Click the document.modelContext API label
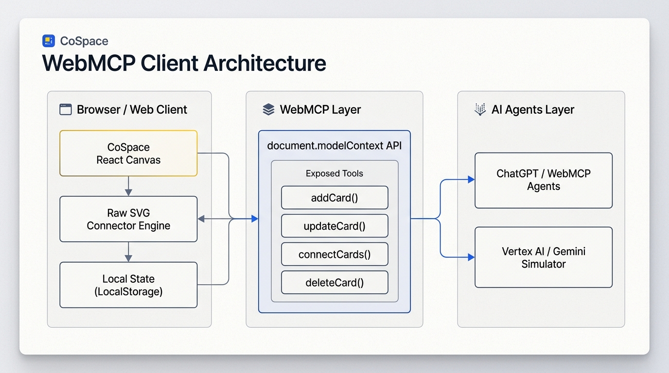 click(334, 145)
